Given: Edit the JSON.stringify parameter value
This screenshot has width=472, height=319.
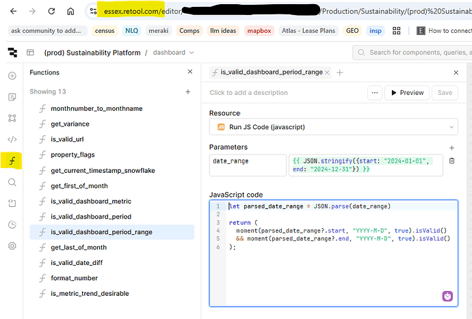Looking at the screenshot, I should click(x=366, y=165).
